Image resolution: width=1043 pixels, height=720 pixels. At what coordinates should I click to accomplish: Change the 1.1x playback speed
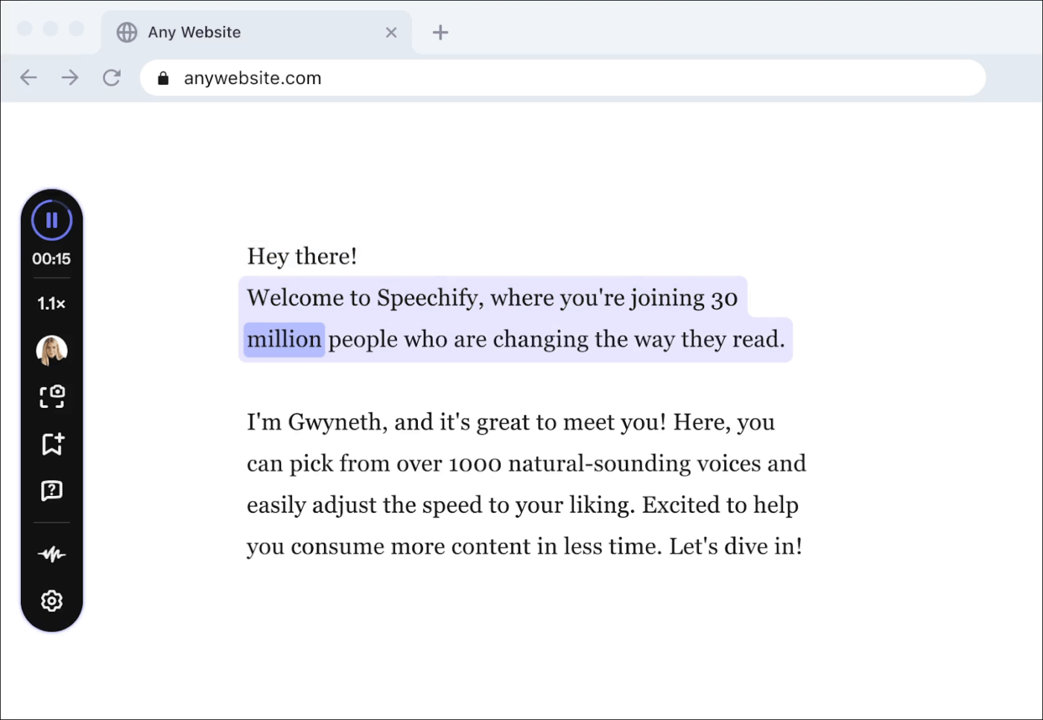coord(51,304)
